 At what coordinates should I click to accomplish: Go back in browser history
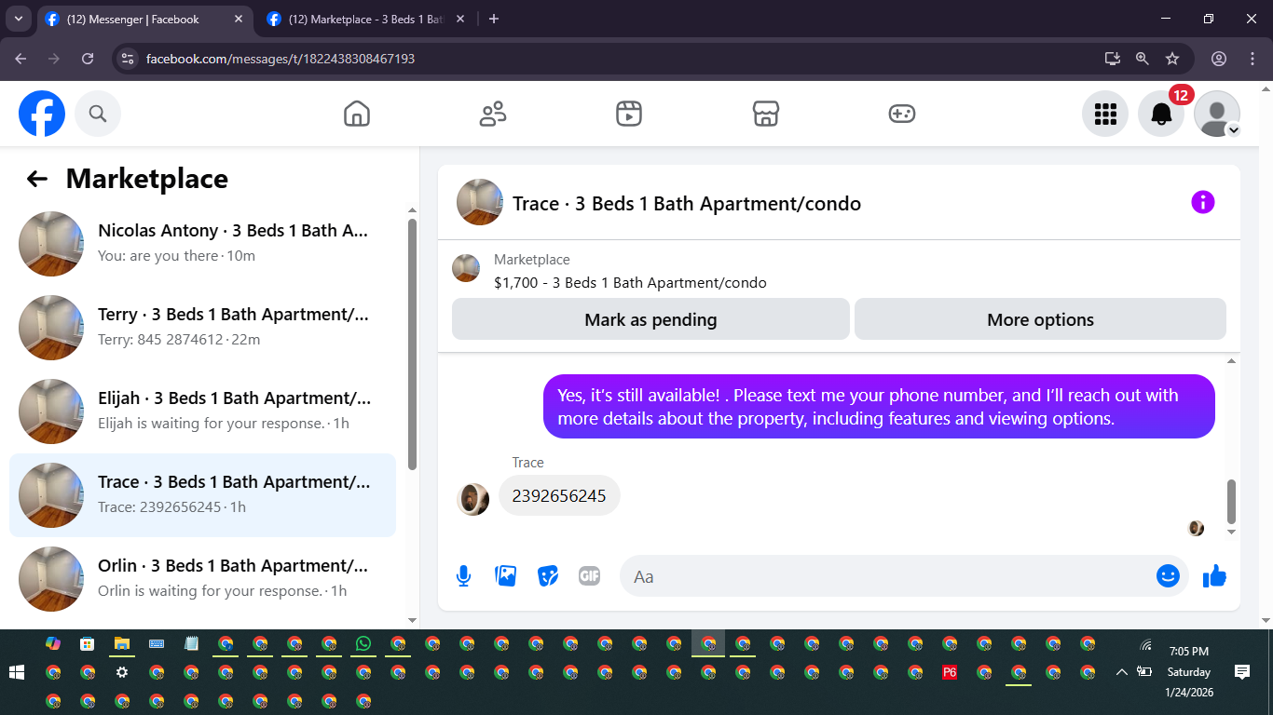(21, 59)
